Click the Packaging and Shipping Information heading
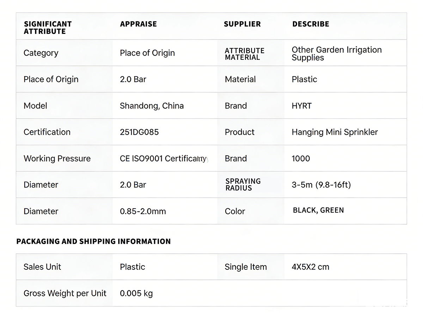This screenshot has width=423, height=317. coord(93,241)
